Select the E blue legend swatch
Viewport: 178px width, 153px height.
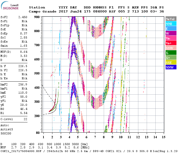tap(171, 29)
